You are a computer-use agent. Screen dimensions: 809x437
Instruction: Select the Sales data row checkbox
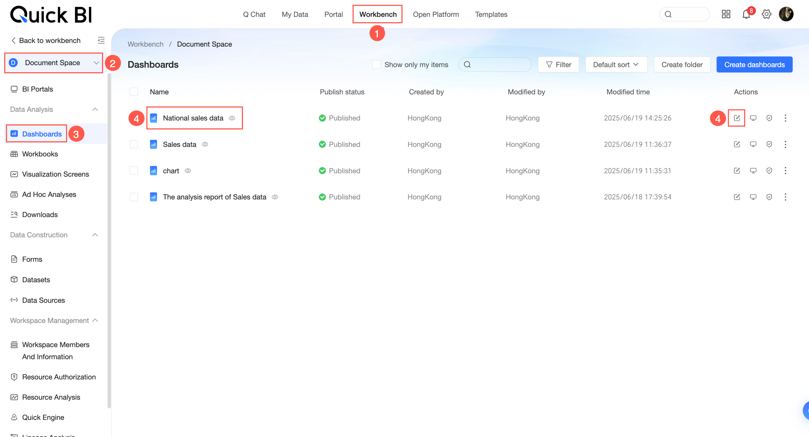click(134, 144)
